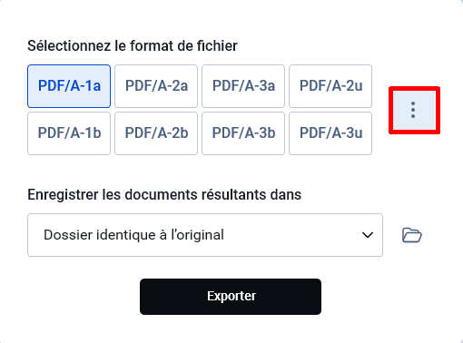The image size is (463, 343).
Task: Choose the format tile beneath PDF/A-3a
Action: [243, 133]
